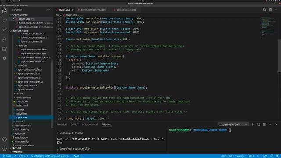The width and height of the screenshot is (281, 158).
Task: Click the editor minimap
Action: click(x=269, y=27)
